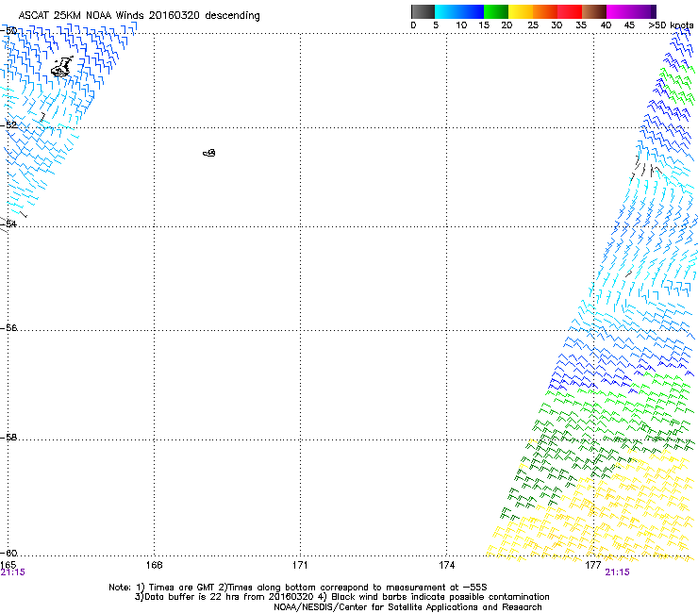This screenshot has width=698, height=613.
Task: Click the '-52' latitude label
Action: [8, 124]
